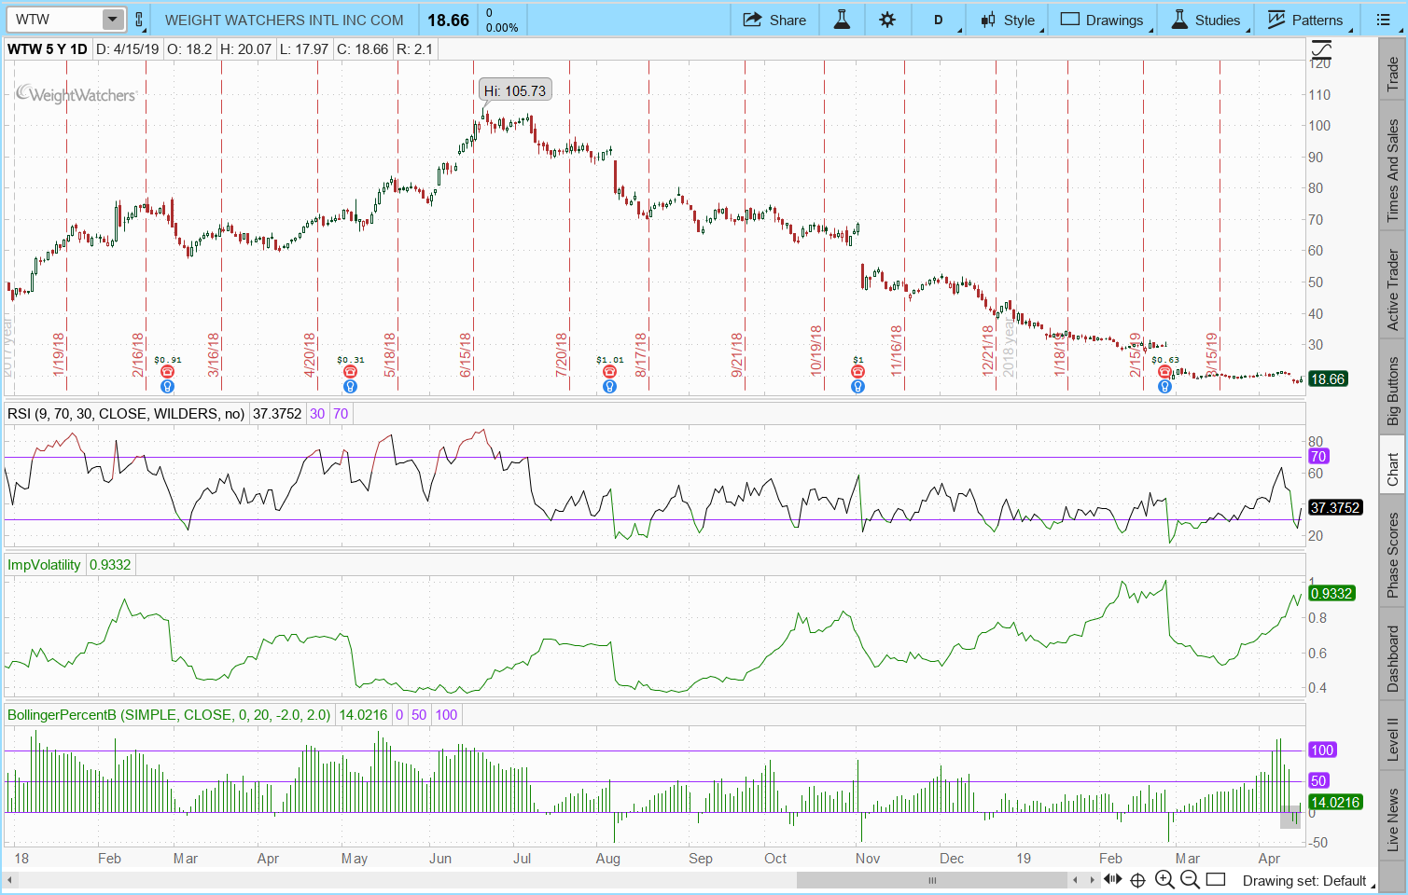This screenshot has height=895, width=1408.
Task: Expand the WTW symbol dropdown arrow
Action: (x=112, y=20)
